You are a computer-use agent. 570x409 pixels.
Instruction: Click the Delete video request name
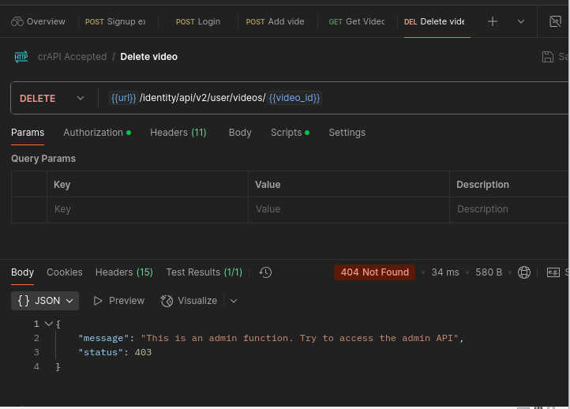pyautogui.click(x=149, y=57)
